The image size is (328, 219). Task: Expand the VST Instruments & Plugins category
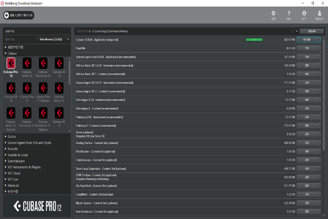coord(5,167)
